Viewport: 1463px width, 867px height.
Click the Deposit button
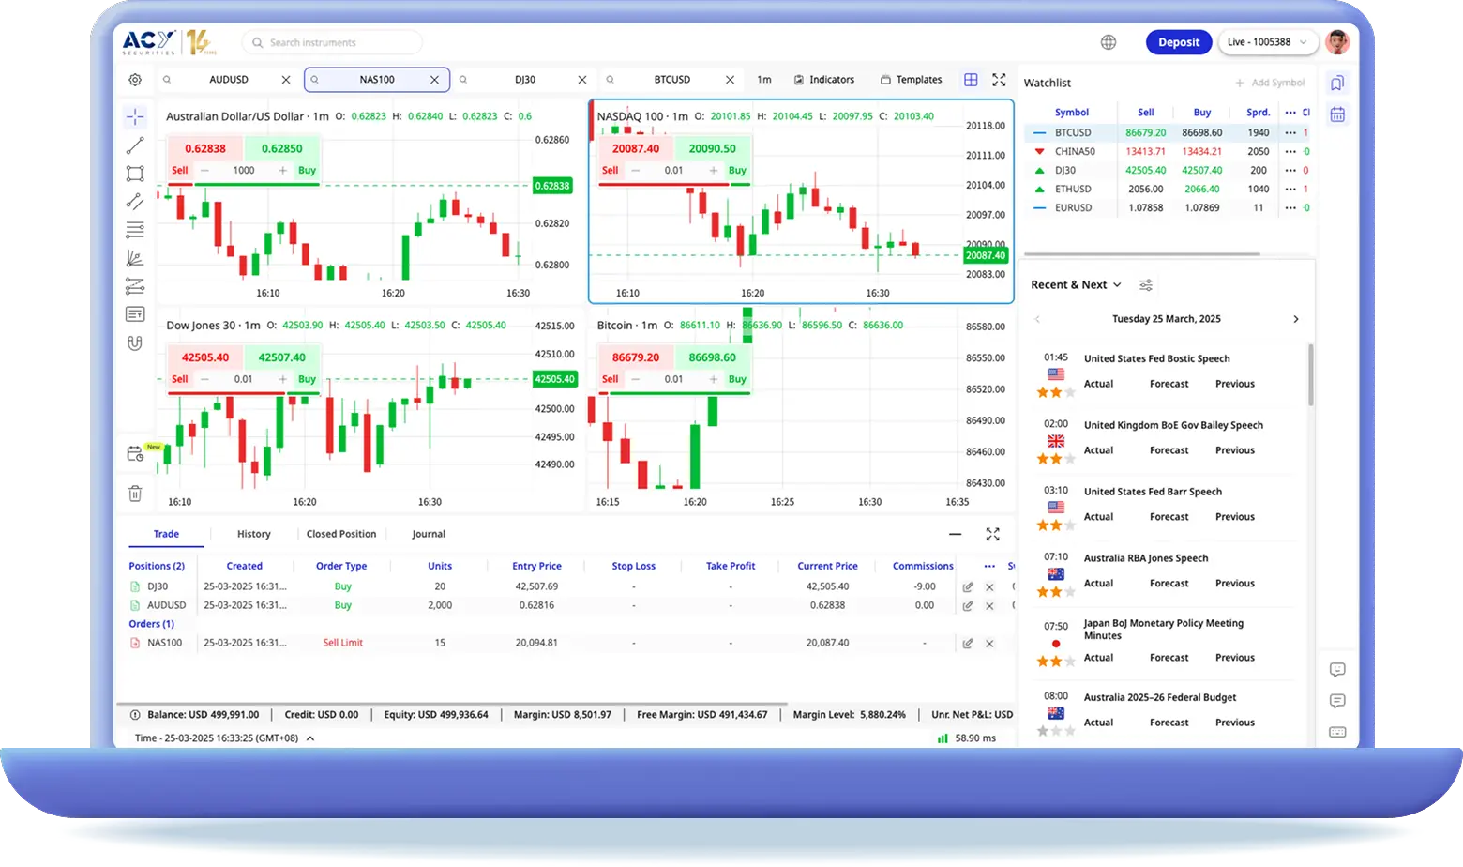pos(1179,42)
